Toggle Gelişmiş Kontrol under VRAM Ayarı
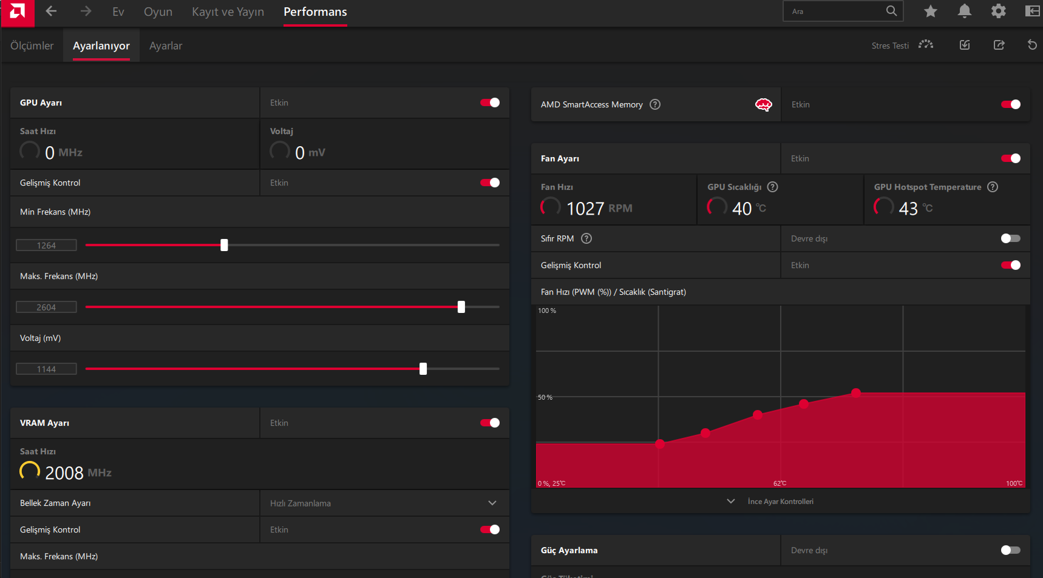The width and height of the screenshot is (1043, 578). (490, 529)
